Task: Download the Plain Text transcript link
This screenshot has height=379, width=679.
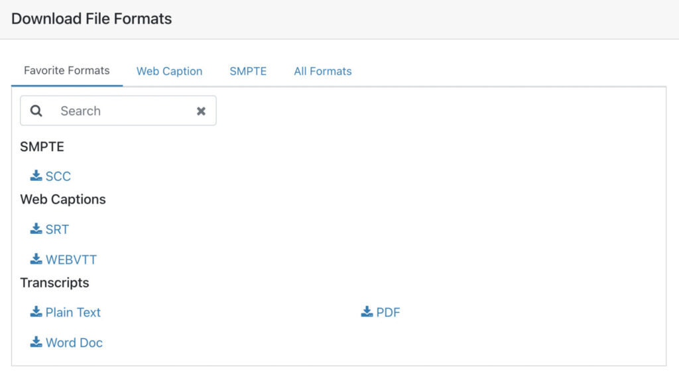Action: [73, 312]
